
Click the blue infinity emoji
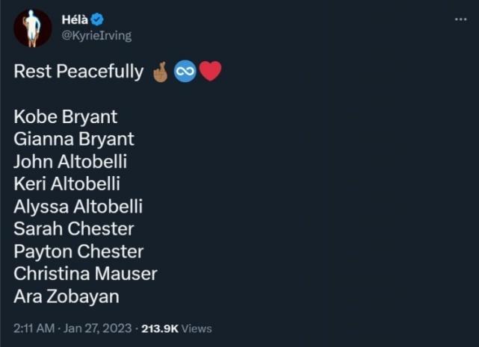coord(184,72)
